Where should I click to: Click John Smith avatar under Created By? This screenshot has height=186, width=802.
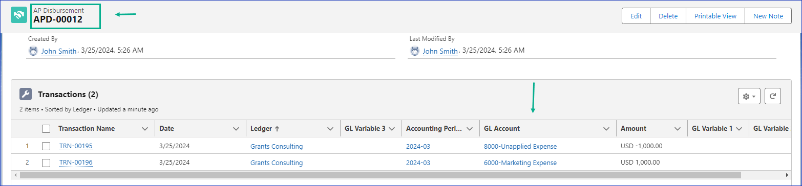point(33,51)
